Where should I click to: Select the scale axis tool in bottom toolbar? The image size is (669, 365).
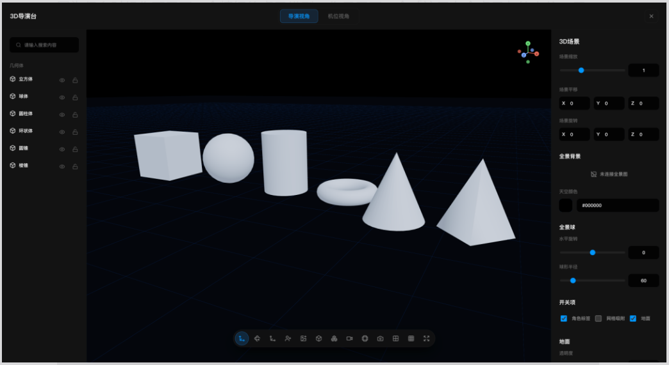[x=272, y=339]
